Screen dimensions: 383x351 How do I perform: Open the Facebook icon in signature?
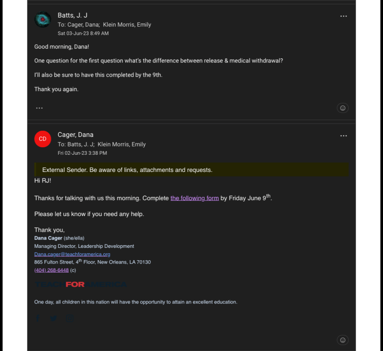pos(37,318)
